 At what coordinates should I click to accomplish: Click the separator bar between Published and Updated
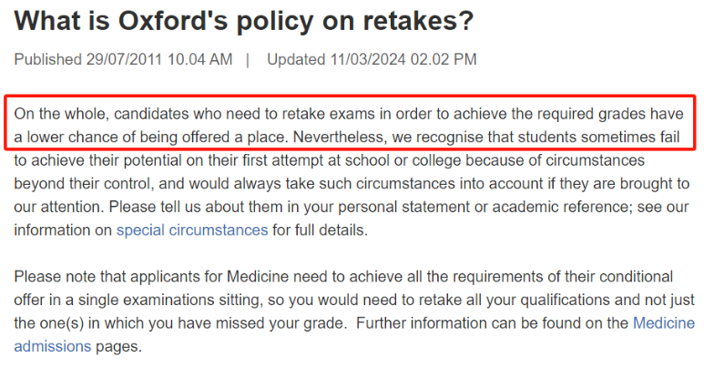248,59
